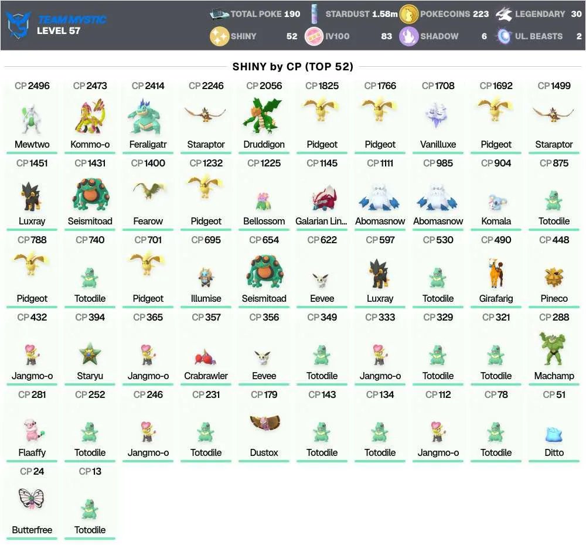Image resolution: width=586 pixels, height=545 pixels.
Task: Click the Total Poke bag icon
Action: click(x=219, y=14)
